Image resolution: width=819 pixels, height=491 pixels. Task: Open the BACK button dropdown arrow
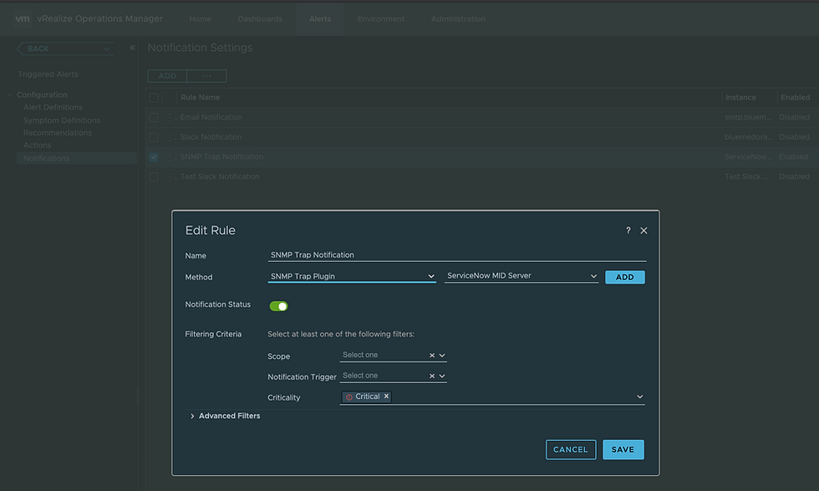pyautogui.click(x=106, y=49)
